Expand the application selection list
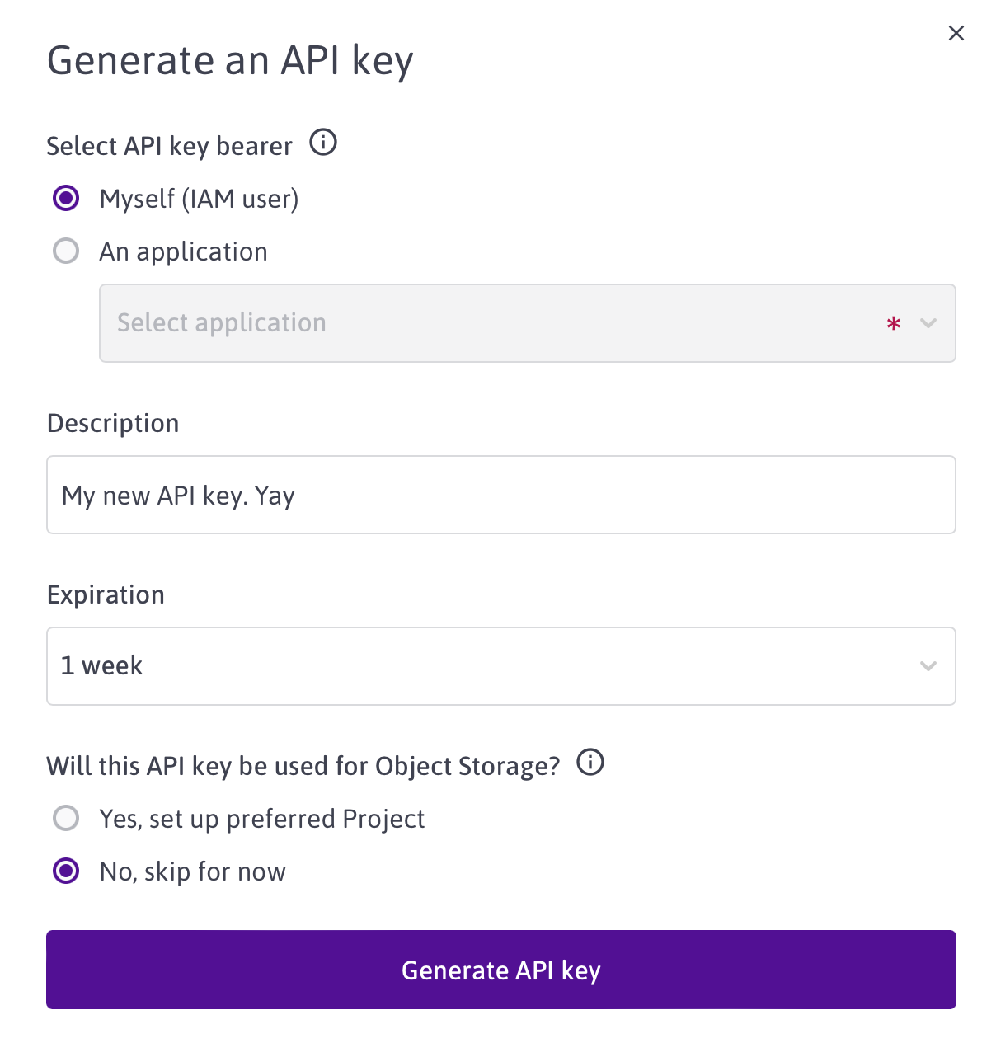 [528, 323]
